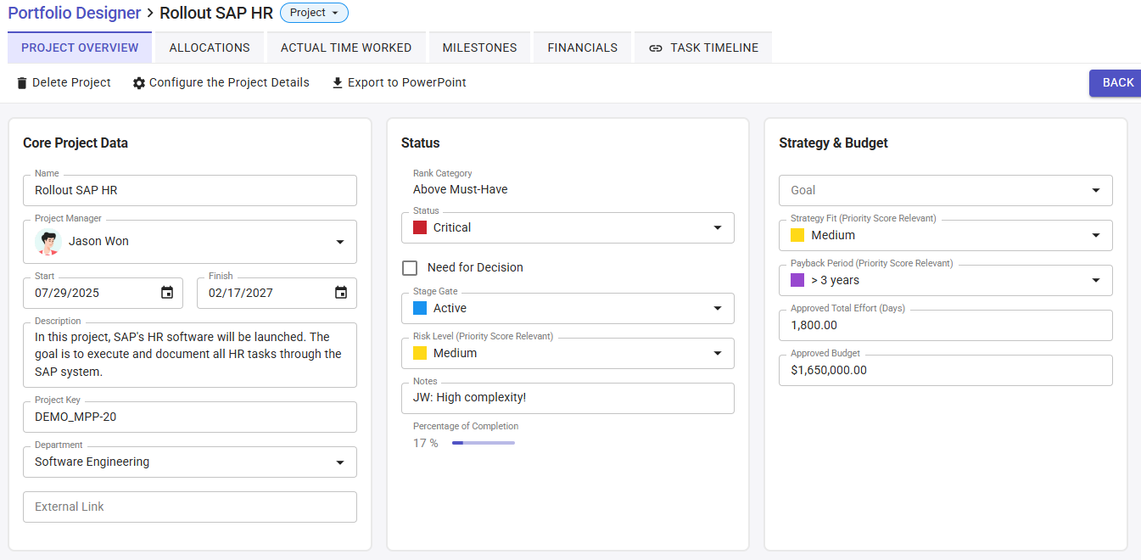Open the Project type selector pill
The width and height of the screenshot is (1141, 560).
[314, 13]
